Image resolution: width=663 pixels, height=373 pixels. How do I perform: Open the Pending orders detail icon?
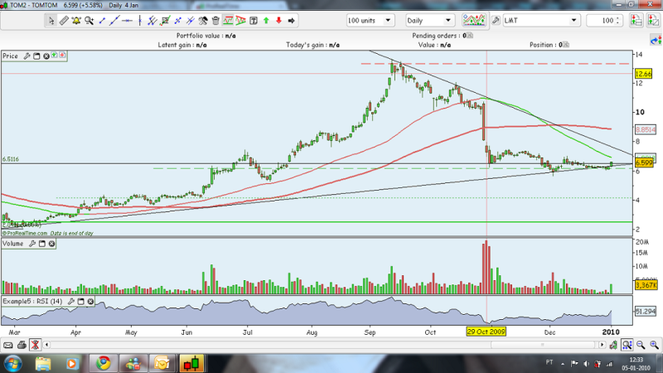click(x=469, y=36)
